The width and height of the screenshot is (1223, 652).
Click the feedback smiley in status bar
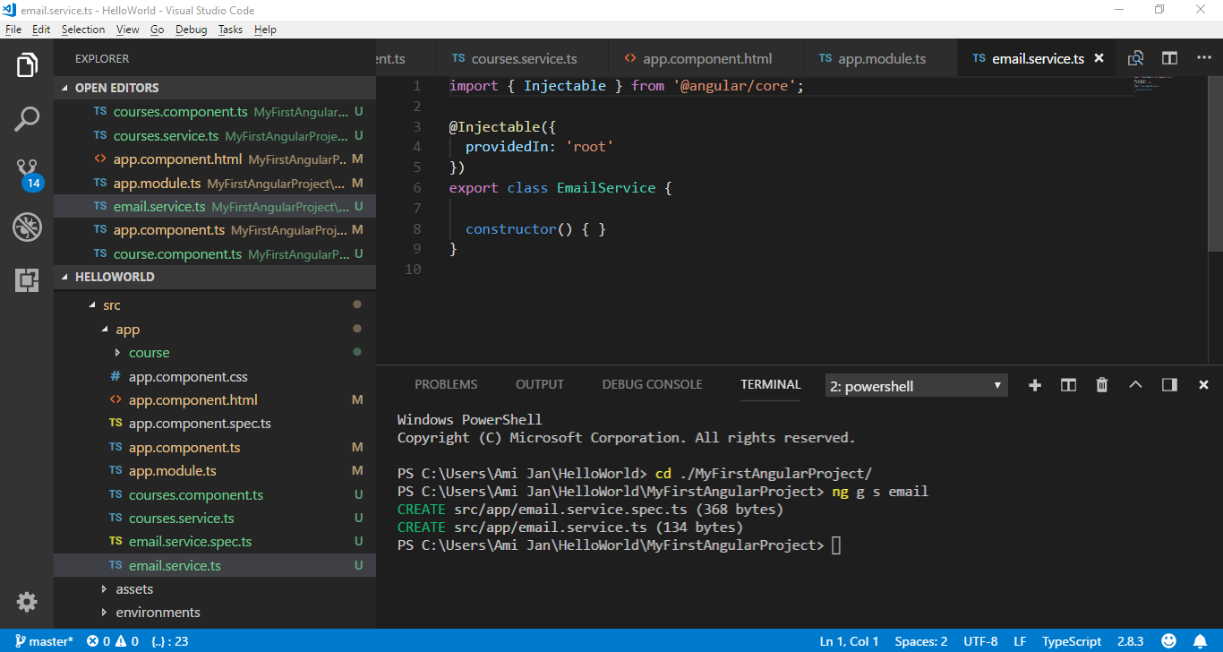(1168, 641)
